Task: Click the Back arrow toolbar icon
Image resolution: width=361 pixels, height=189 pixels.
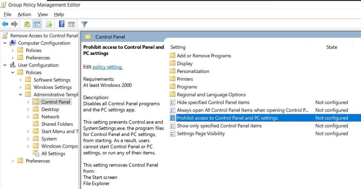Action: pos(5,24)
